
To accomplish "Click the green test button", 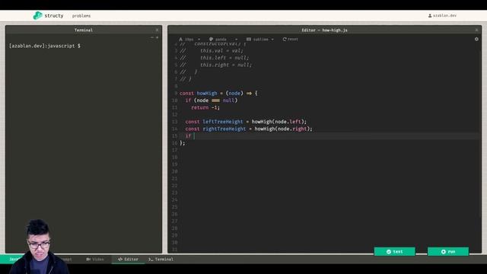I will [x=394, y=252].
